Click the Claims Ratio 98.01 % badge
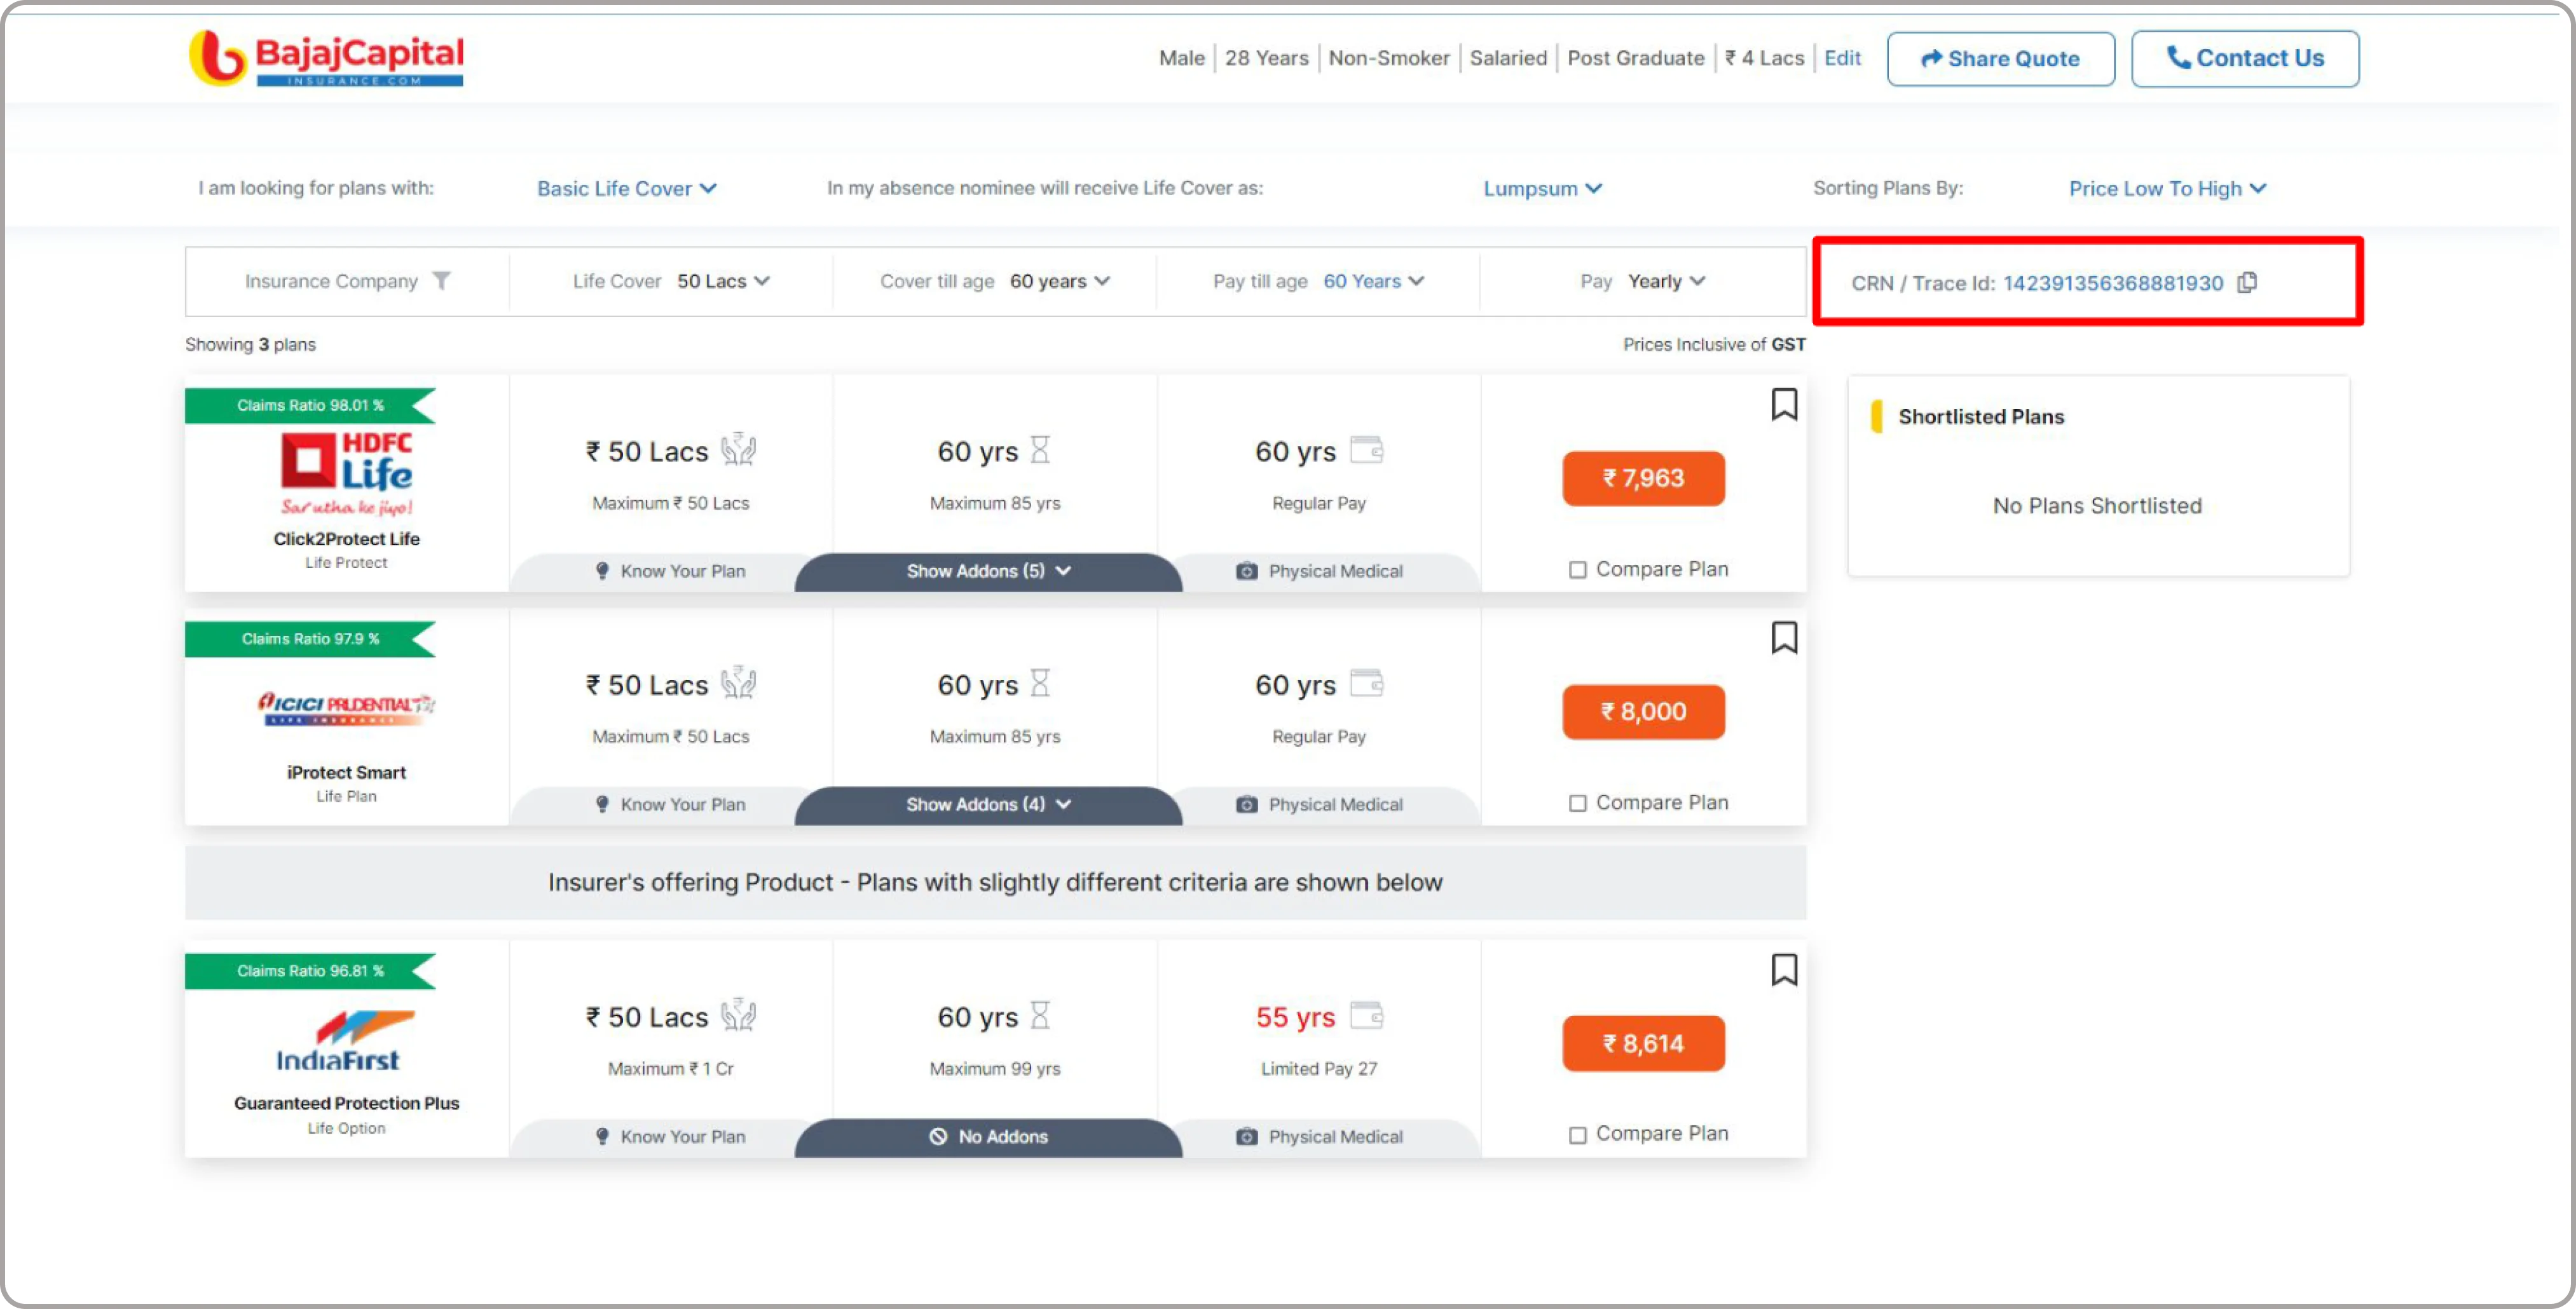 pos(310,405)
